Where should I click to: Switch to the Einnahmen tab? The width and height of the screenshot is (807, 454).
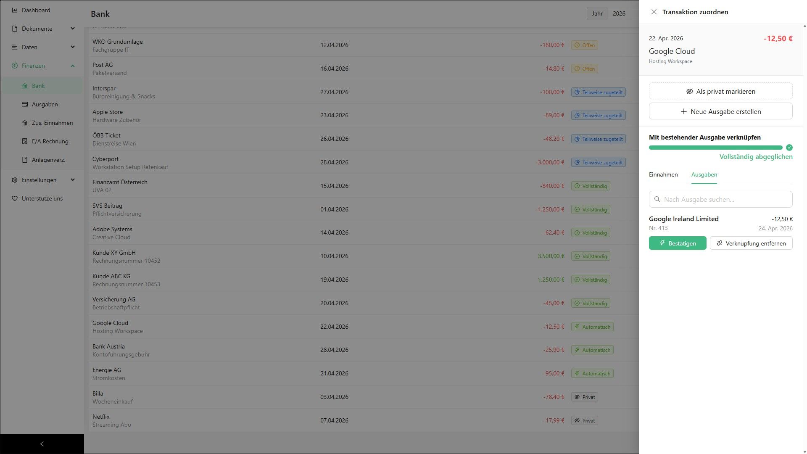pyautogui.click(x=663, y=174)
